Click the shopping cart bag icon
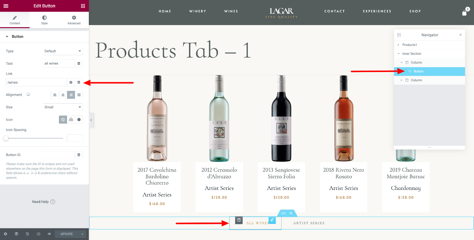The height and width of the screenshot is (240, 474). [x=464, y=13]
